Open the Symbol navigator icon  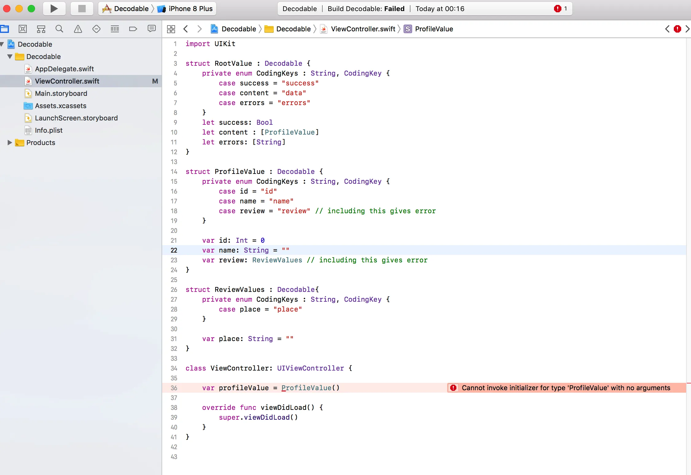point(41,29)
